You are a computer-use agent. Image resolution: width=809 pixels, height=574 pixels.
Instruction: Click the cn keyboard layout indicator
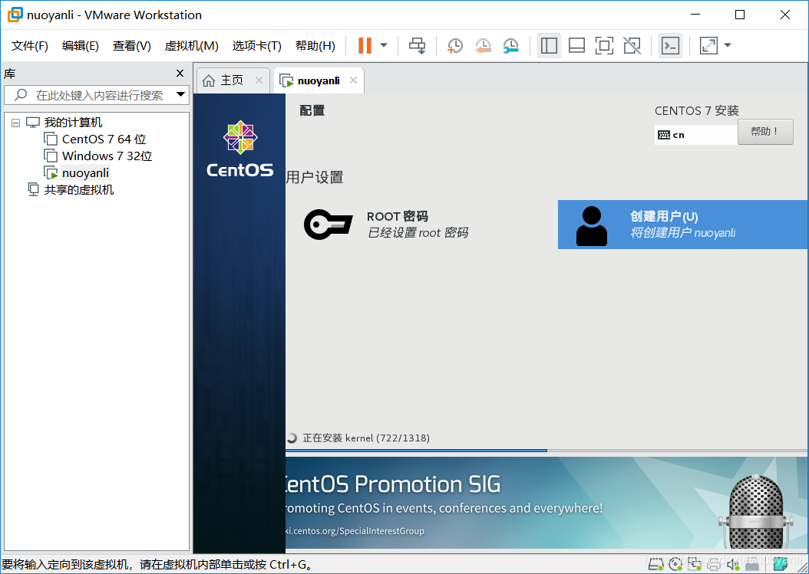pos(695,135)
